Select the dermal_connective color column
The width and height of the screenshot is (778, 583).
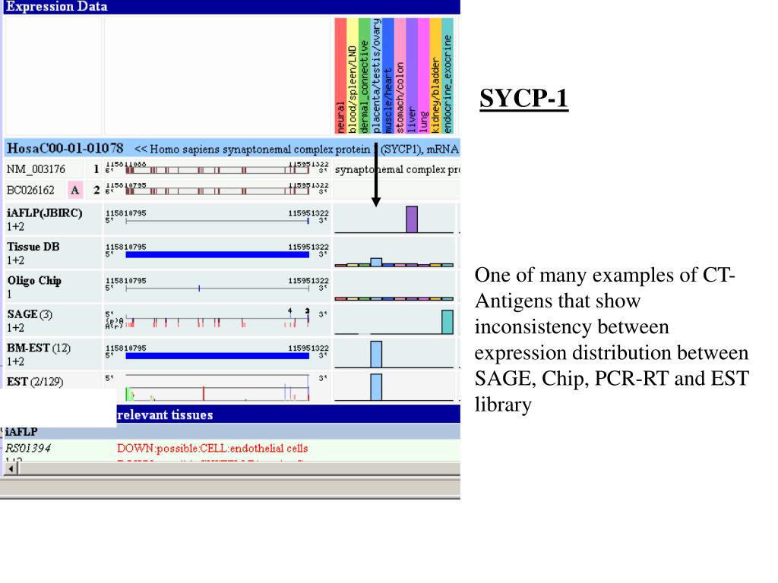[364, 76]
